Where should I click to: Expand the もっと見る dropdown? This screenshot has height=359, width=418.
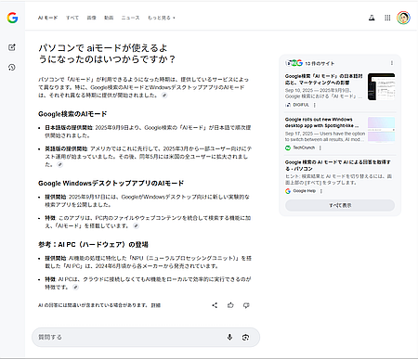(x=162, y=18)
